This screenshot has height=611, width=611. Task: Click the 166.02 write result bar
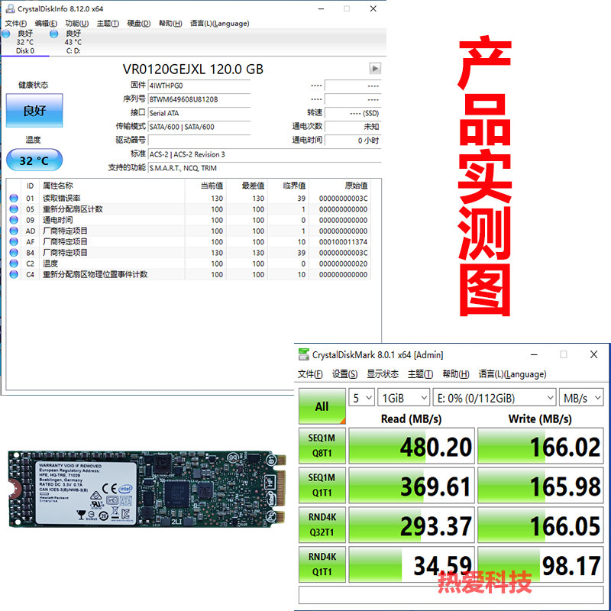click(x=541, y=445)
